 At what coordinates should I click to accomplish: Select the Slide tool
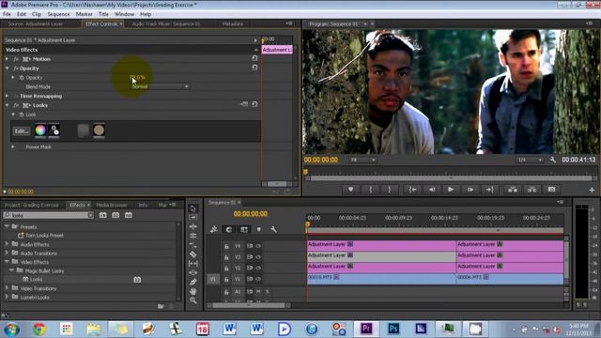tap(193, 272)
